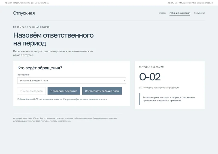Open the Обзор navigation tab

162,13
